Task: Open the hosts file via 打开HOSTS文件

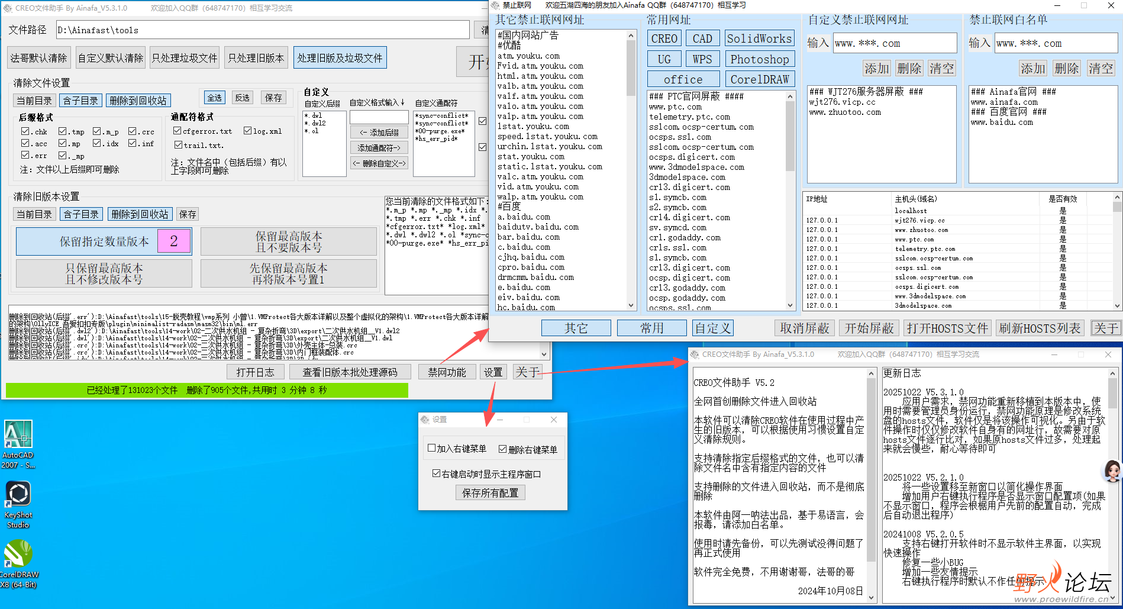Action: (947, 328)
